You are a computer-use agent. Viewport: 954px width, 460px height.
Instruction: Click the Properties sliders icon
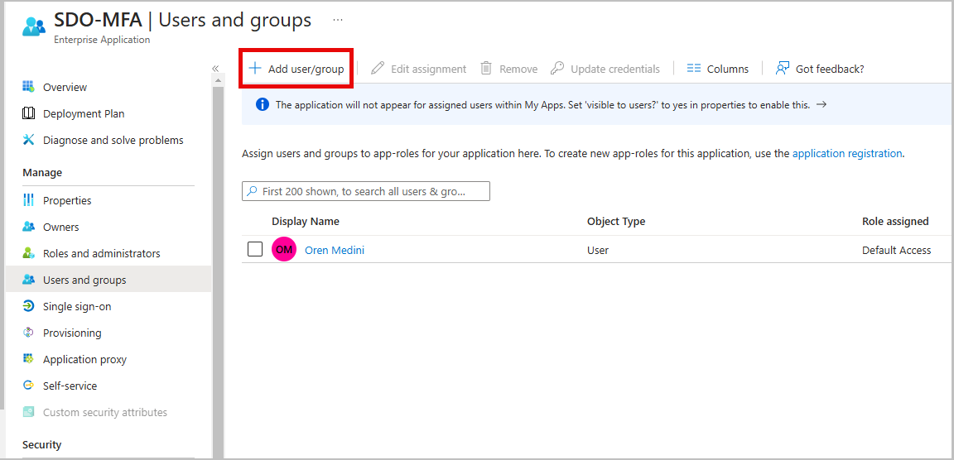(28, 200)
